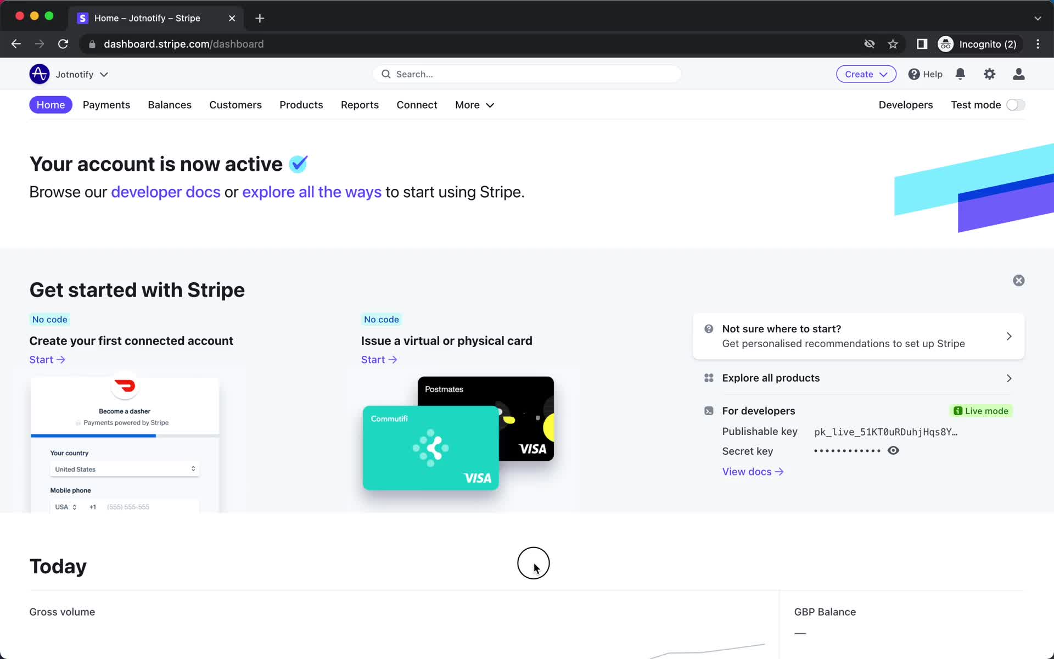This screenshot has width=1054, height=659.
Task: Select the Customers navigation tab
Action: (x=236, y=105)
